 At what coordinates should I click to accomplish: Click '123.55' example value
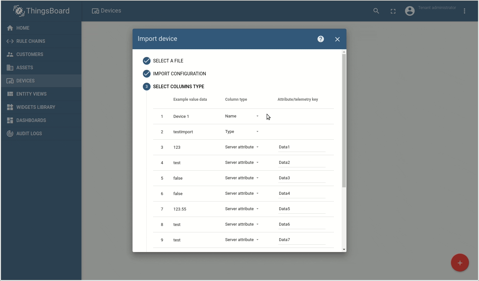tap(180, 209)
